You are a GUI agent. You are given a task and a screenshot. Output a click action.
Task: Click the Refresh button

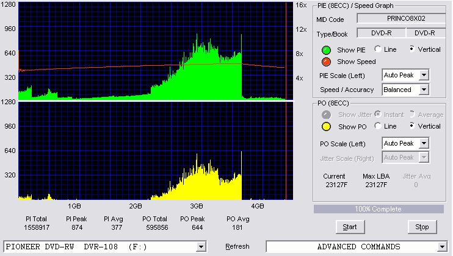(x=237, y=246)
